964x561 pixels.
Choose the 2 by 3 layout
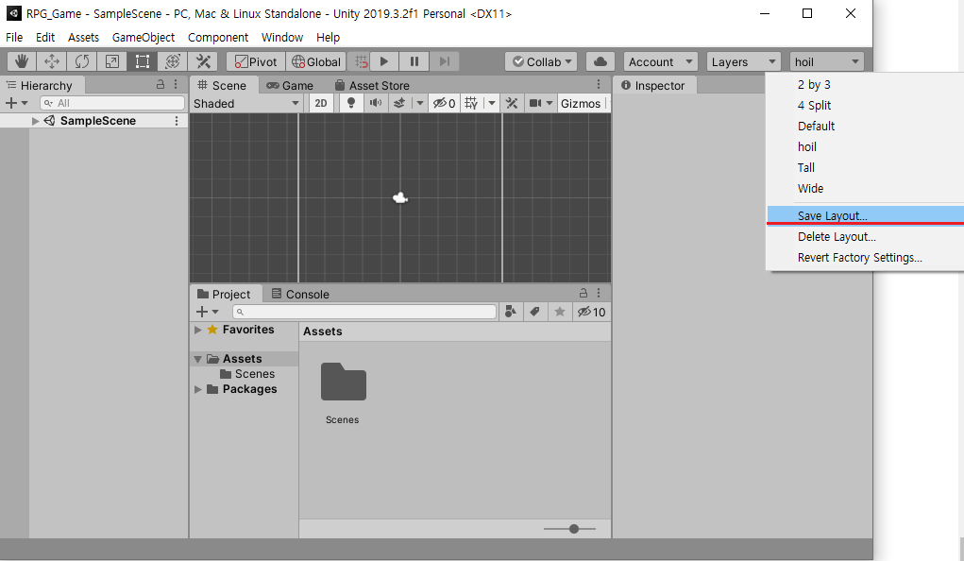tap(814, 85)
